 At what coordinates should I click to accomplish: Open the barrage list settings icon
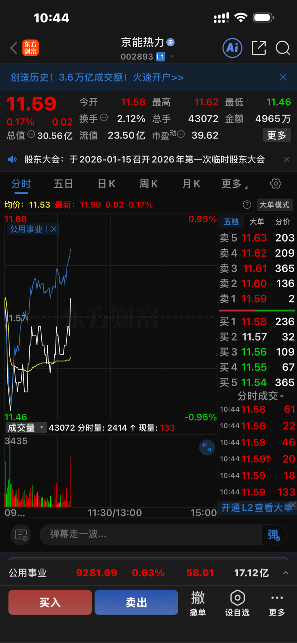point(20,535)
